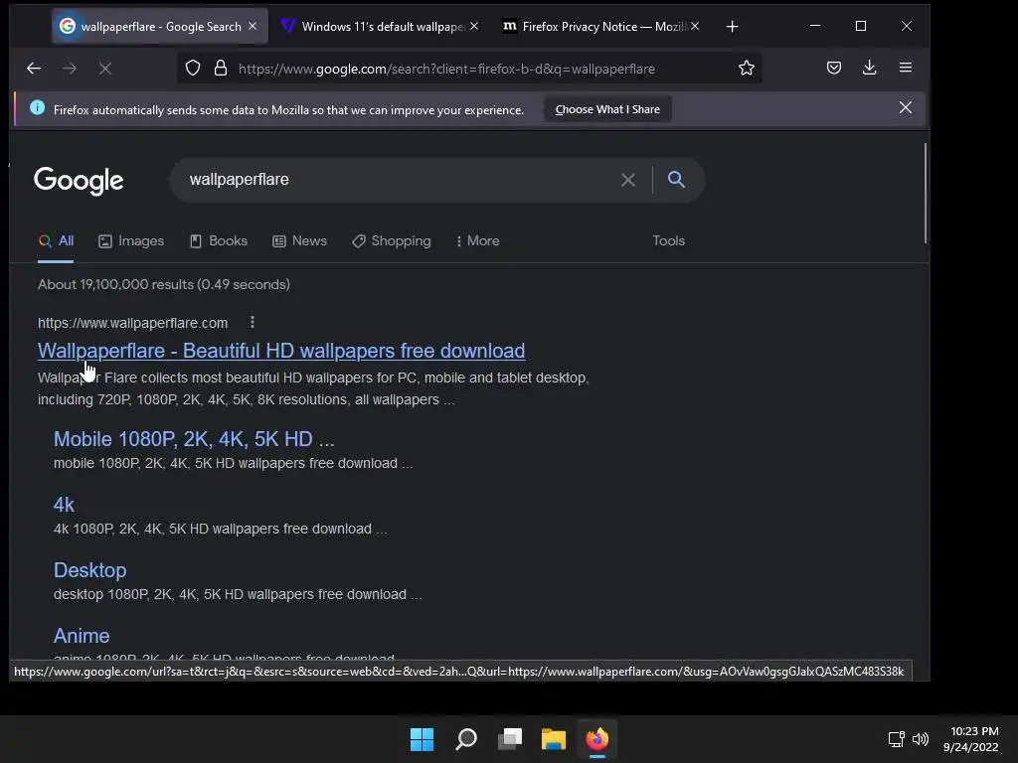The image size is (1018, 763).
Task: Open options for the wallpaperflare.com result
Action: pos(253,323)
